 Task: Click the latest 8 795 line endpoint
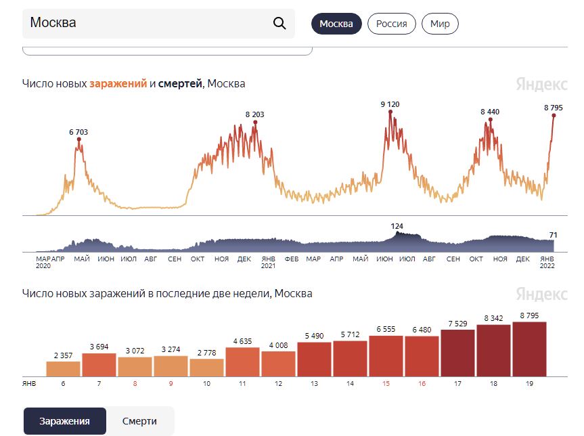tap(554, 116)
